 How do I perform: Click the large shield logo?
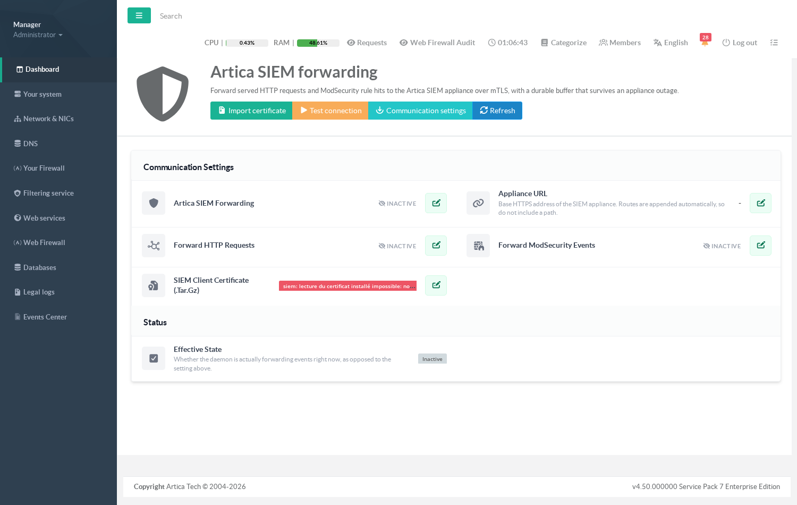click(x=163, y=94)
